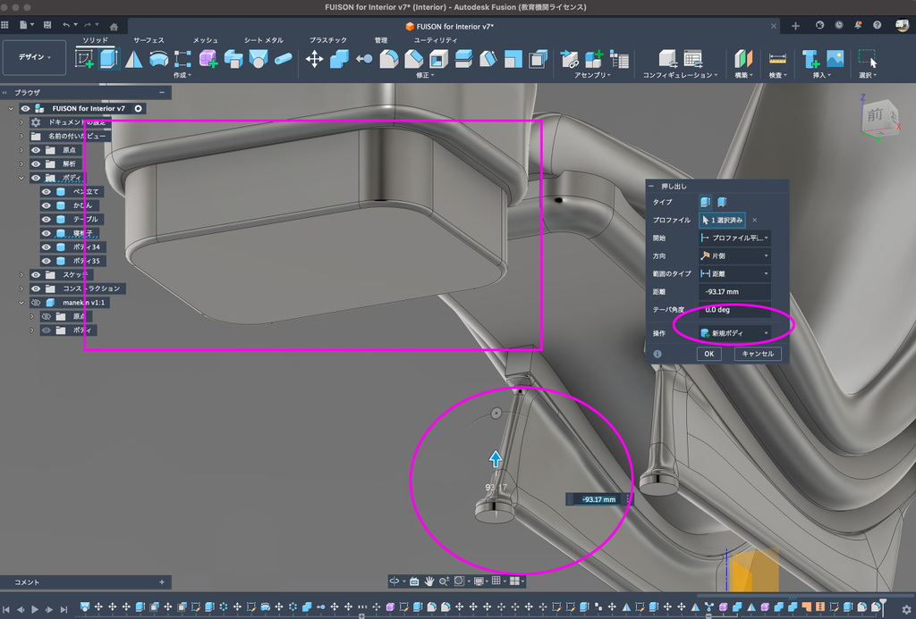The height and width of the screenshot is (619, 916).
Task: Open the シート メタル tab
Action: (264, 40)
